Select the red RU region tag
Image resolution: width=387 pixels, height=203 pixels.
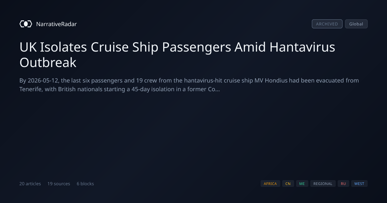(343, 184)
